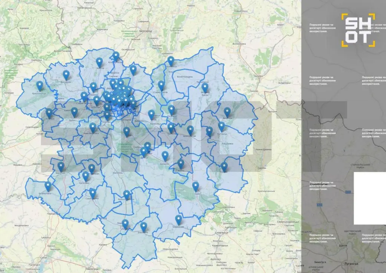Click the SHOT logo in the corner
Screen dimensions: 386x273
[358, 30]
